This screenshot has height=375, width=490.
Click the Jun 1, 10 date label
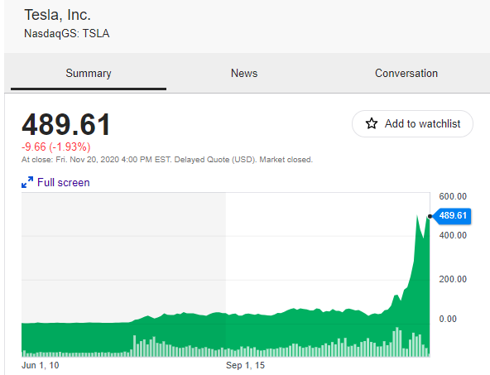pos(41,365)
